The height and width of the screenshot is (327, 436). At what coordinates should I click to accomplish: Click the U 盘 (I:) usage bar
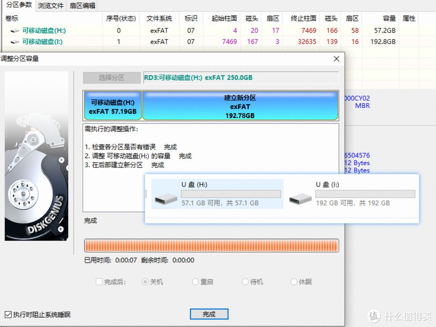(365, 194)
